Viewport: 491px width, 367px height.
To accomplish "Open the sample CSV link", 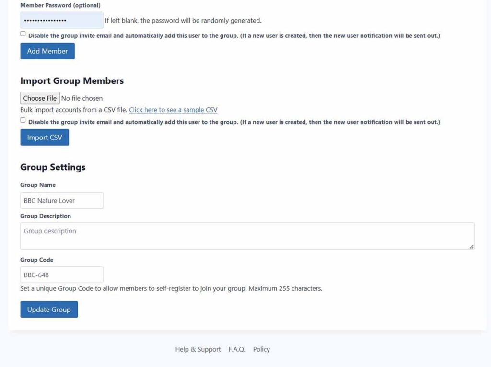I will (173, 110).
